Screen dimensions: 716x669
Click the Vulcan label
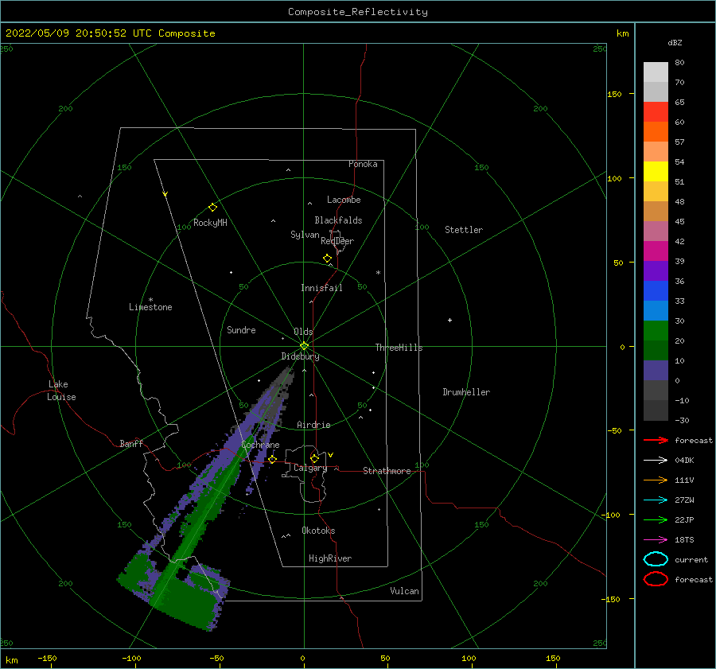pyautogui.click(x=405, y=591)
